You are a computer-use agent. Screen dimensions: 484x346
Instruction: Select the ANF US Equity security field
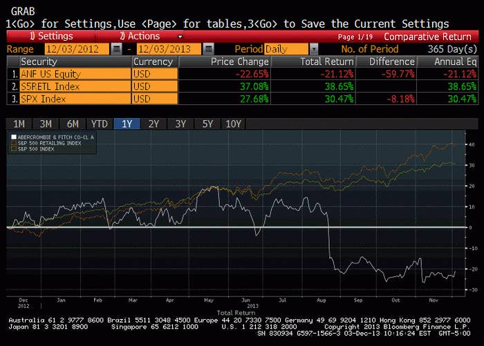point(75,74)
